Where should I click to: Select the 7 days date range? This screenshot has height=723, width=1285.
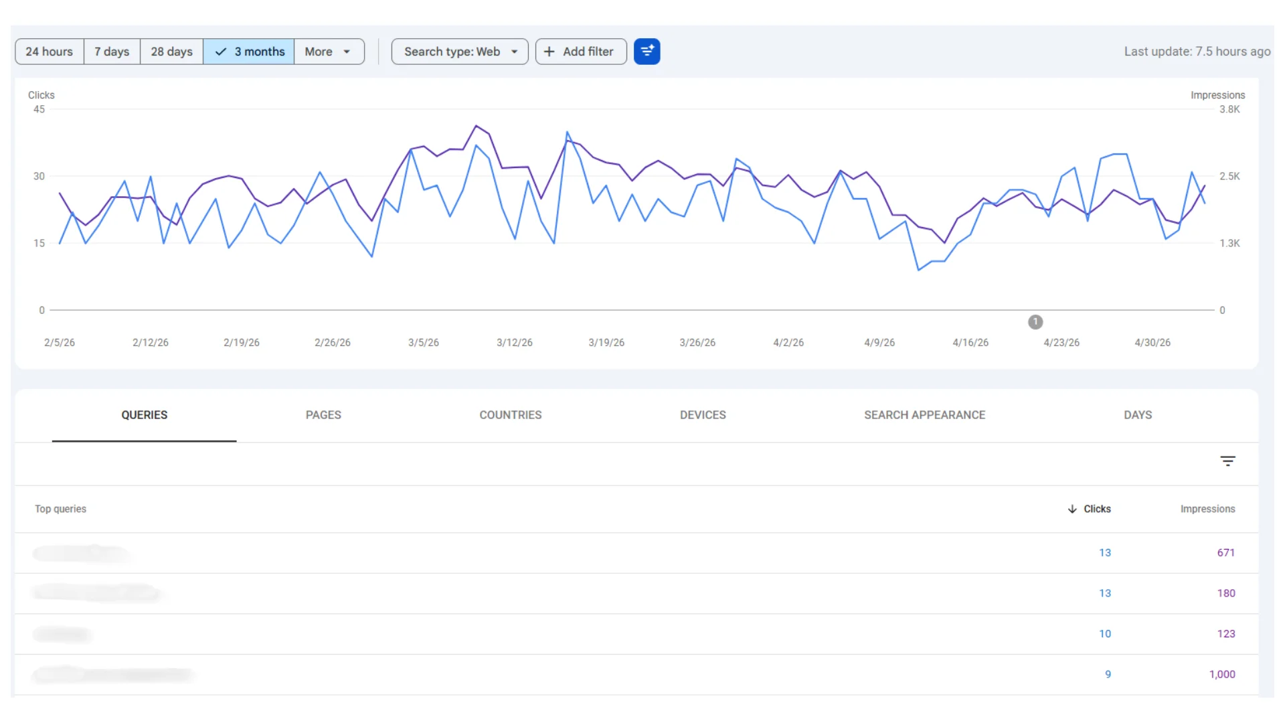coord(112,52)
